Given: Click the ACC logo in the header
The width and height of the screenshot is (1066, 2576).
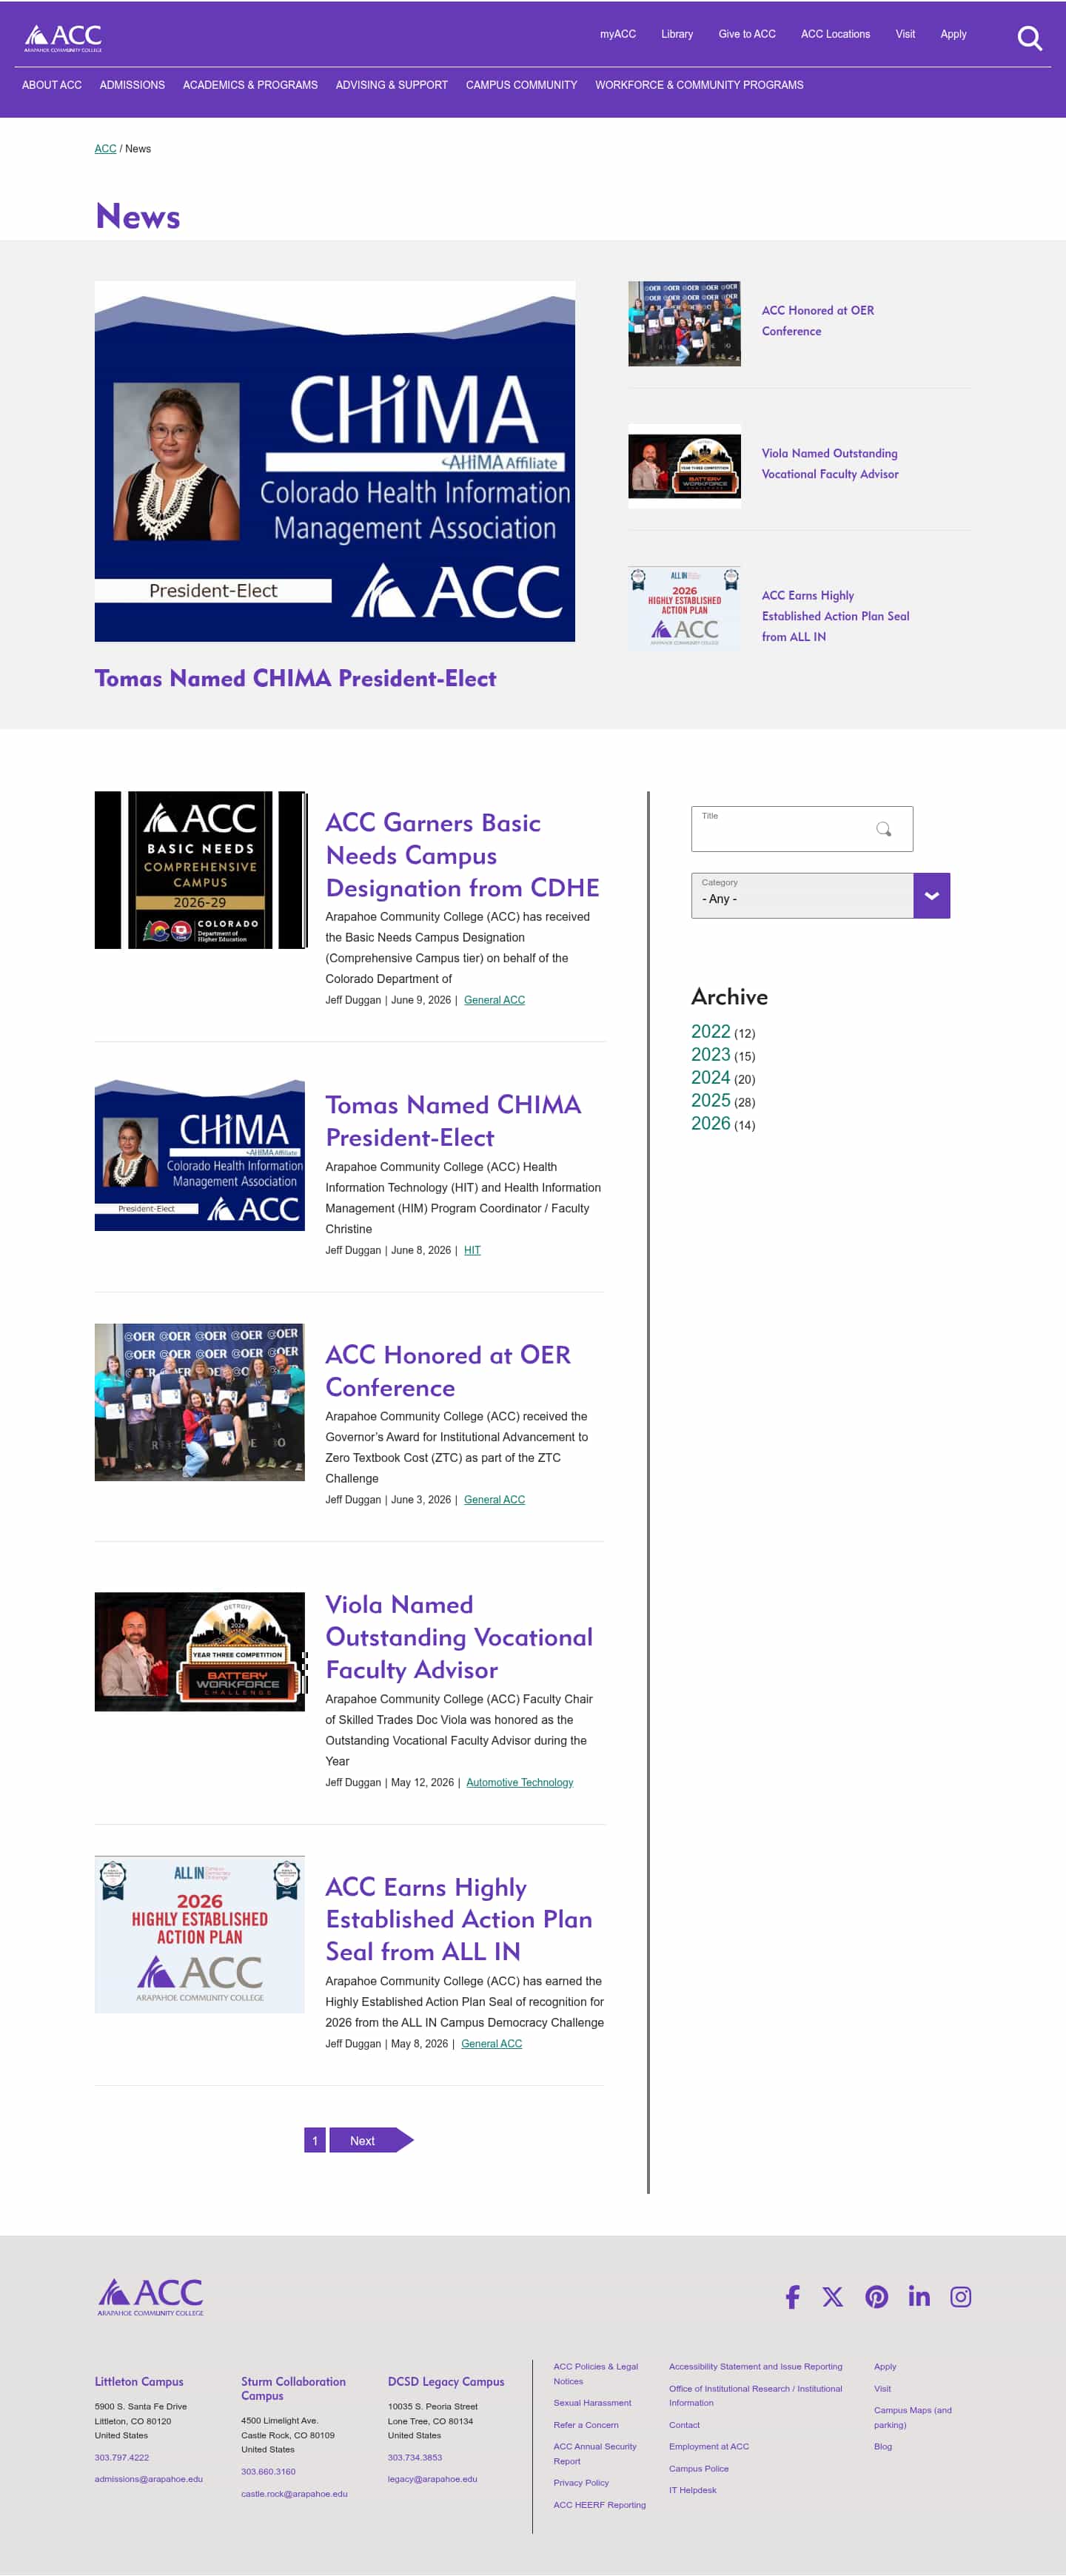Looking at the screenshot, I should pyautogui.click(x=63, y=38).
